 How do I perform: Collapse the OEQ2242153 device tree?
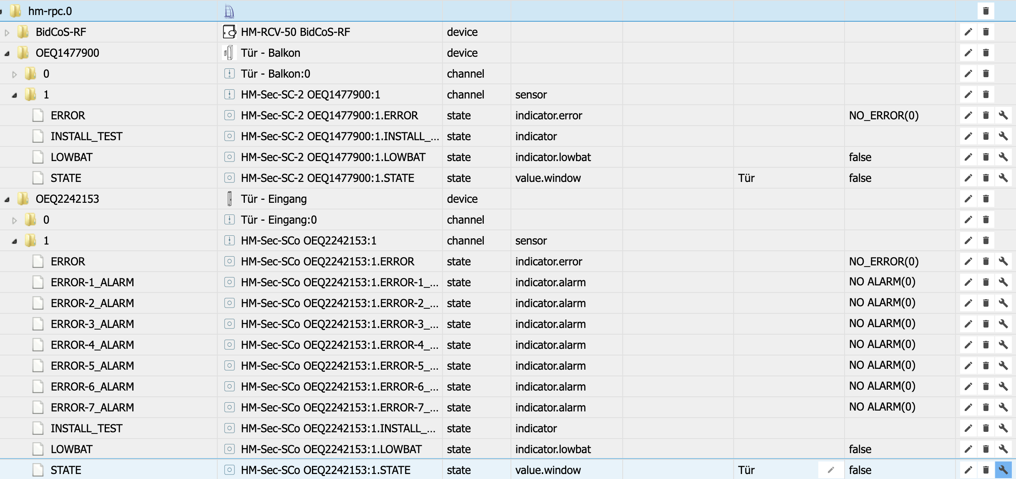[7, 199]
